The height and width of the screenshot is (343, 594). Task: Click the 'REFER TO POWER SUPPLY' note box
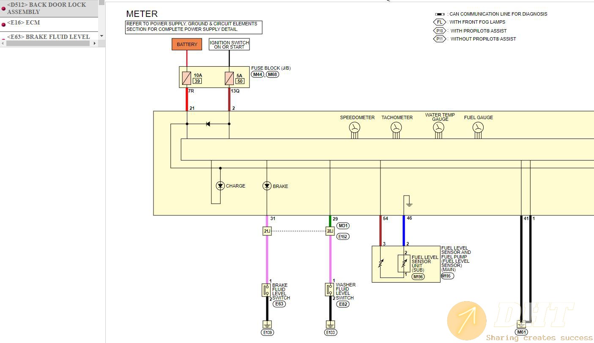click(194, 27)
